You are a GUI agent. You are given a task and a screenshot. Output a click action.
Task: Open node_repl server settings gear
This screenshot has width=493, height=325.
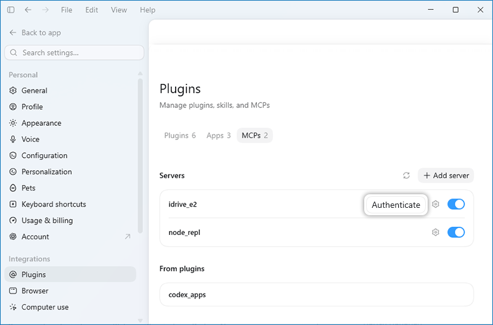coord(436,232)
